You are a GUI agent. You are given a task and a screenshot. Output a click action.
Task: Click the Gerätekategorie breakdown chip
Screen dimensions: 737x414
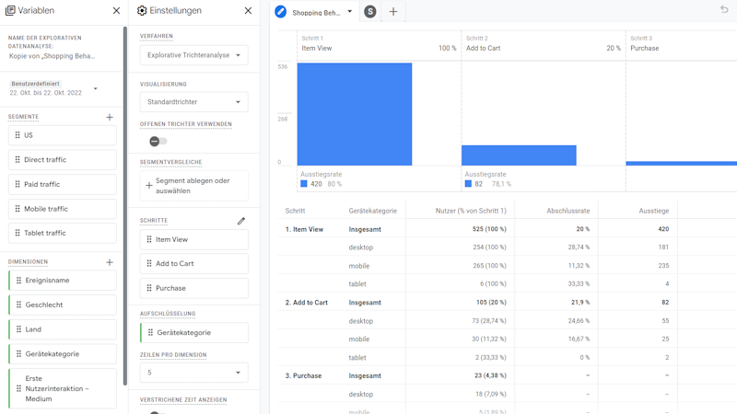tap(193, 333)
